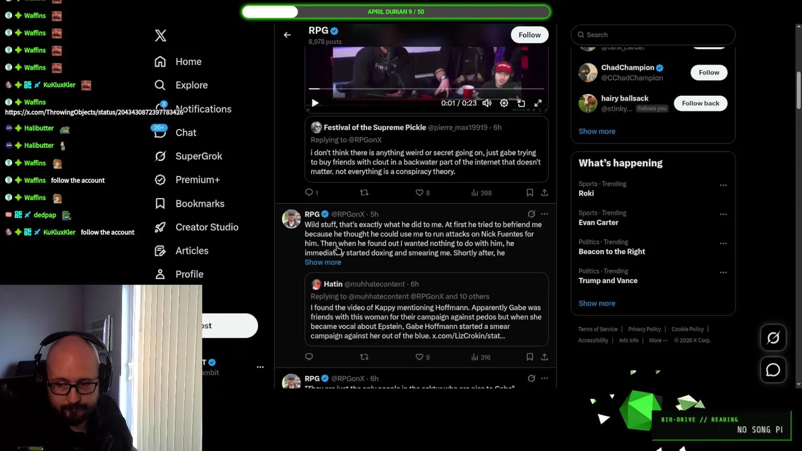
Task: Open more options on RPG 5h post
Action: (544, 214)
